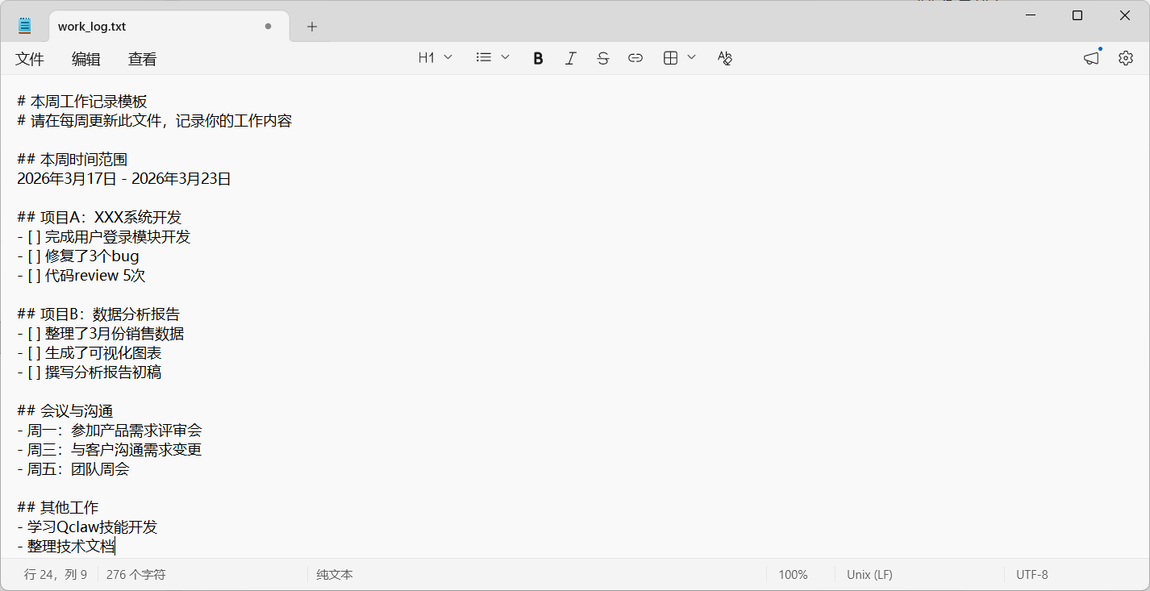Click the checkbox for 撰写分析报告初稿
Viewport: 1150px width, 591px height.
[34, 372]
